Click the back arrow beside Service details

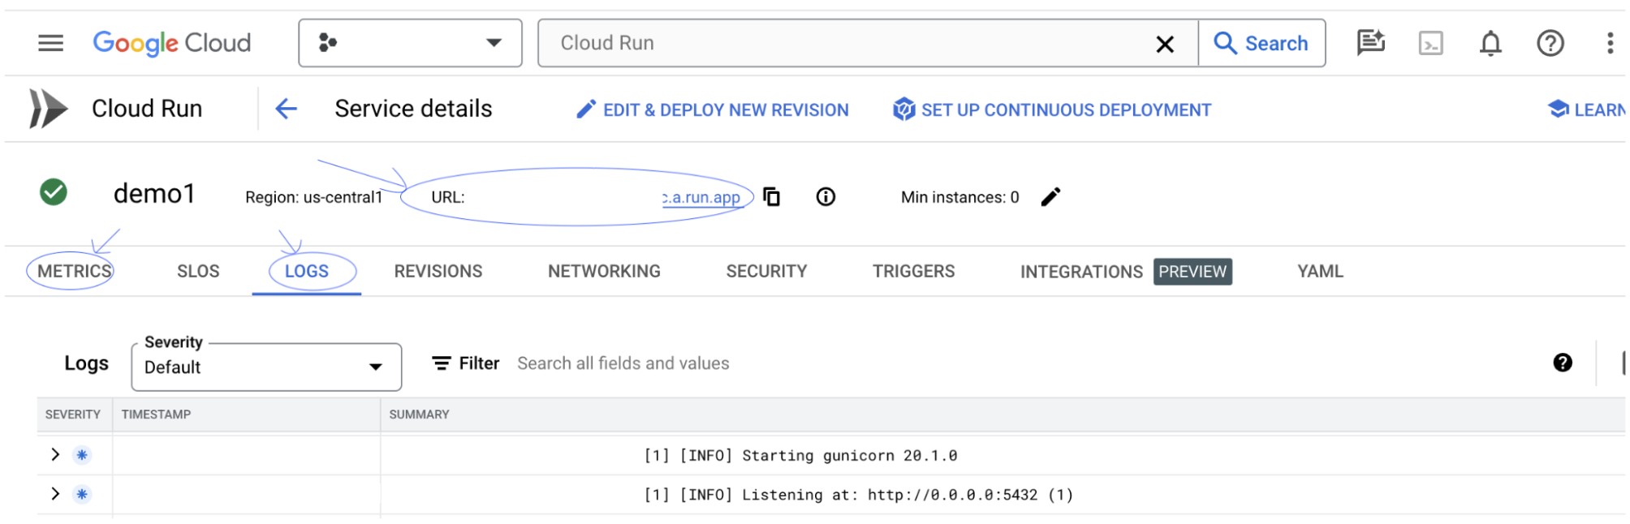point(286,109)
